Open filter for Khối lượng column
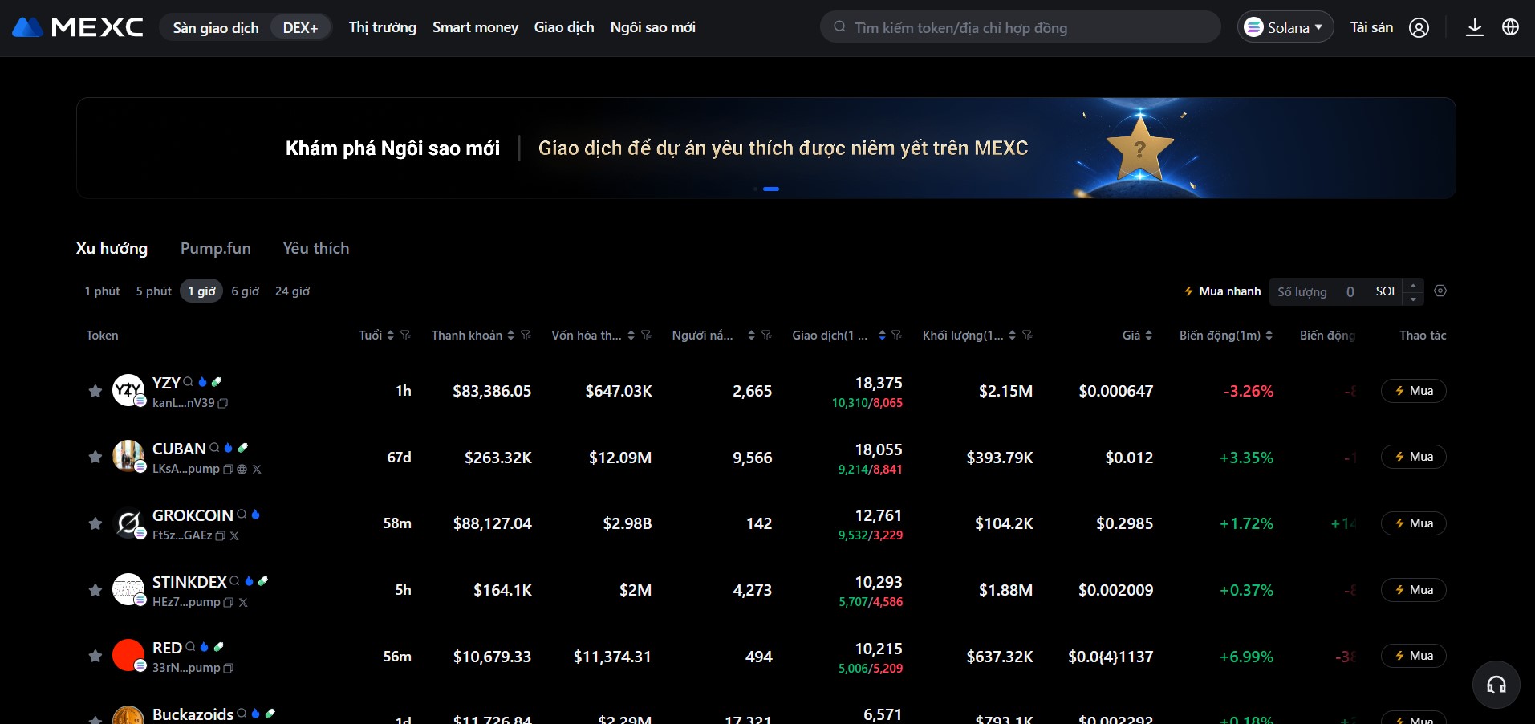Screen dimensions: 1535x724 tap(1028, 336)
